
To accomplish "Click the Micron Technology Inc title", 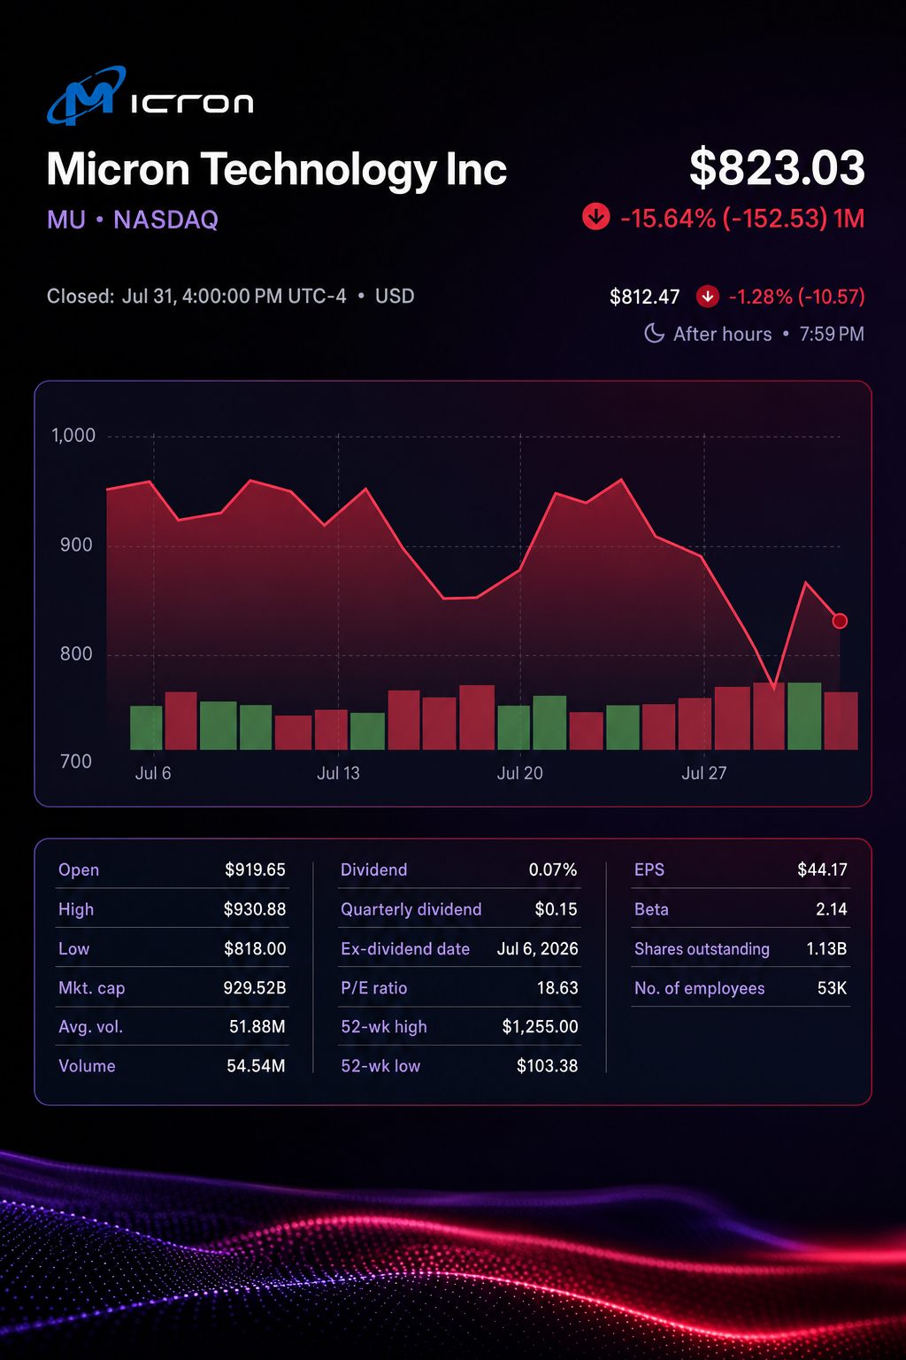I will [276, 169].
